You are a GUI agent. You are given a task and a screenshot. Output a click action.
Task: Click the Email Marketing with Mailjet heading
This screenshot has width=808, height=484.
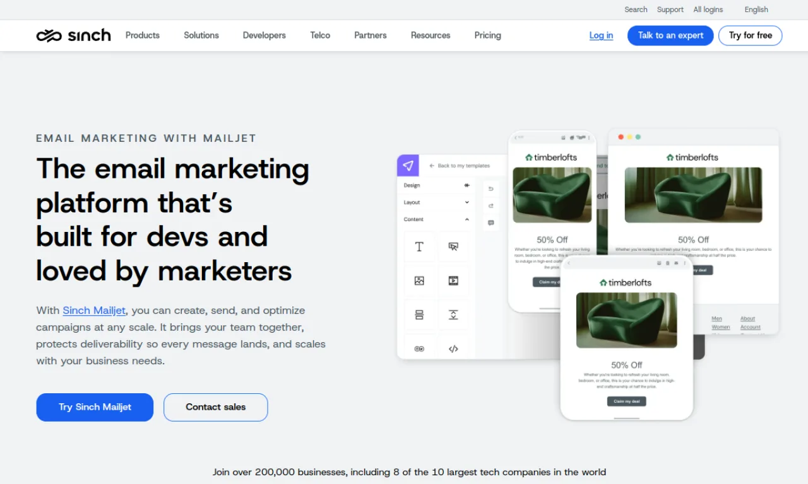pyautogui.click(x=146, y=138)
